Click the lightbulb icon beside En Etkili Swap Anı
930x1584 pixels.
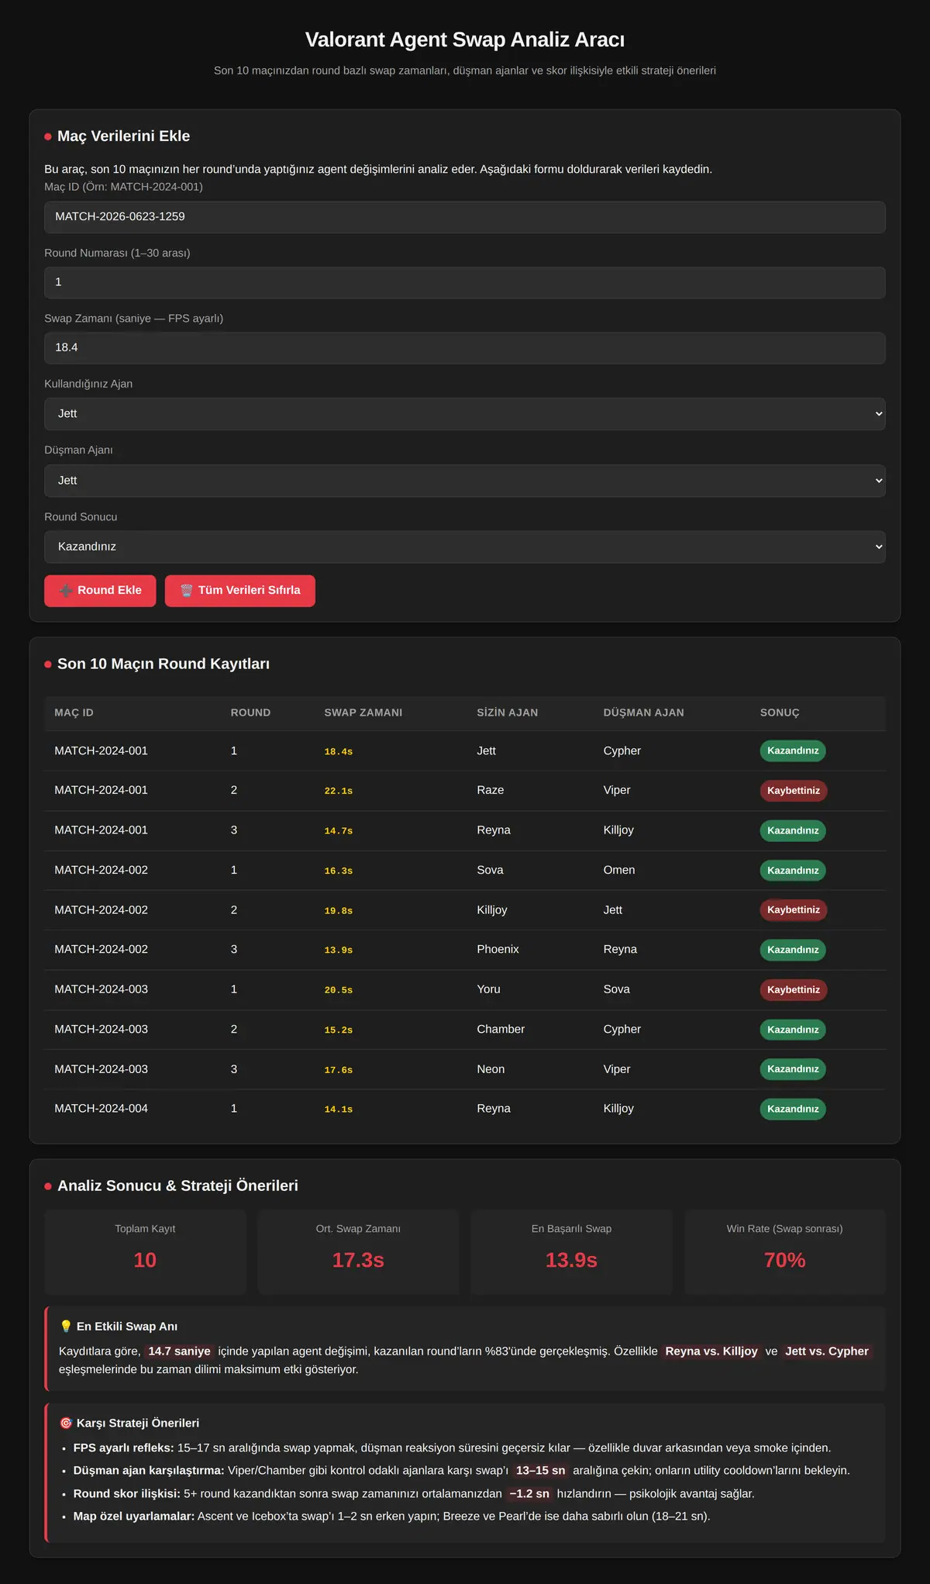coord(66,1327)
